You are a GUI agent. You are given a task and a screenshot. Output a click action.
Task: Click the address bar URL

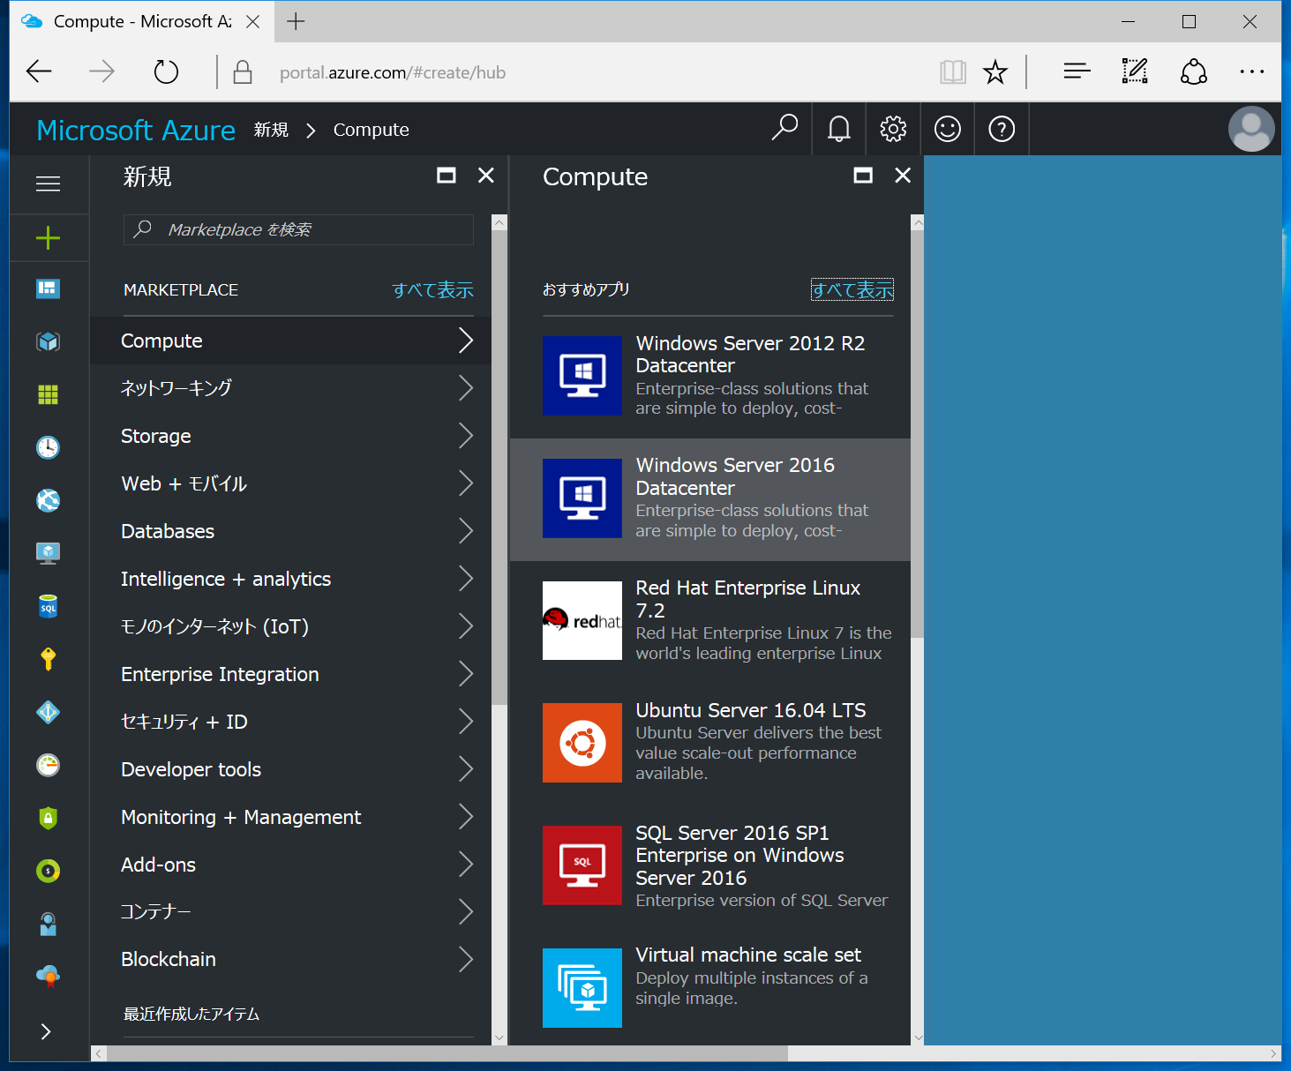pyautogui.click(x=393, y=72)
